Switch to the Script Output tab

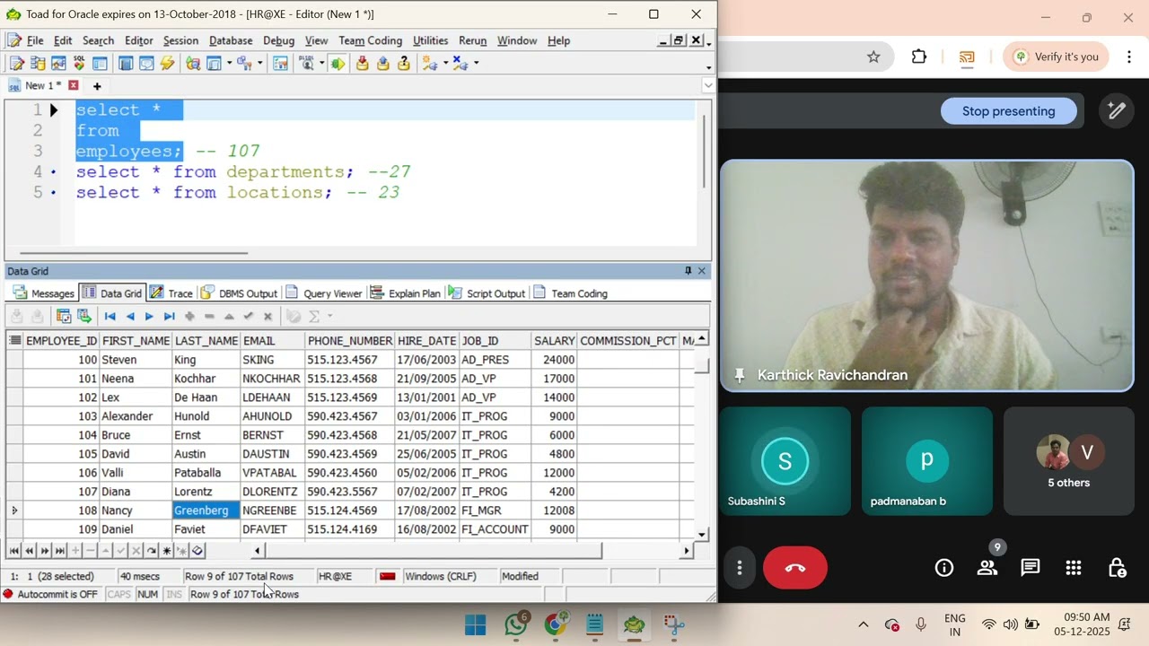(x=486, y=293)
